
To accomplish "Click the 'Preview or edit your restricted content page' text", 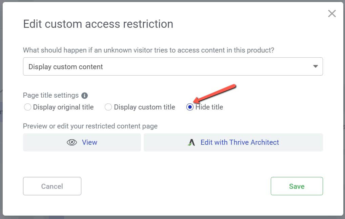I will [x=90, y=126].
